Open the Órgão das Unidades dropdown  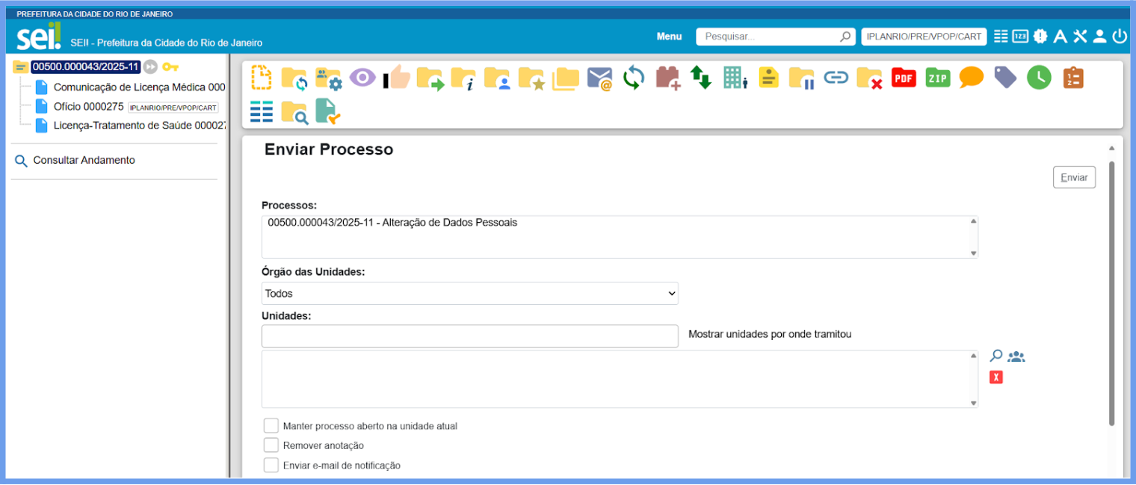(x=469, y=294)
